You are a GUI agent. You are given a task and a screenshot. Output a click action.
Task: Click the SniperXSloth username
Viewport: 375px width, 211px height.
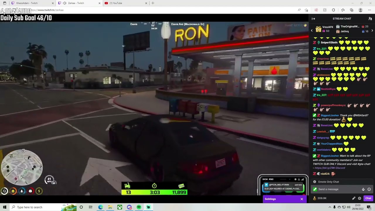pos(329,42)
